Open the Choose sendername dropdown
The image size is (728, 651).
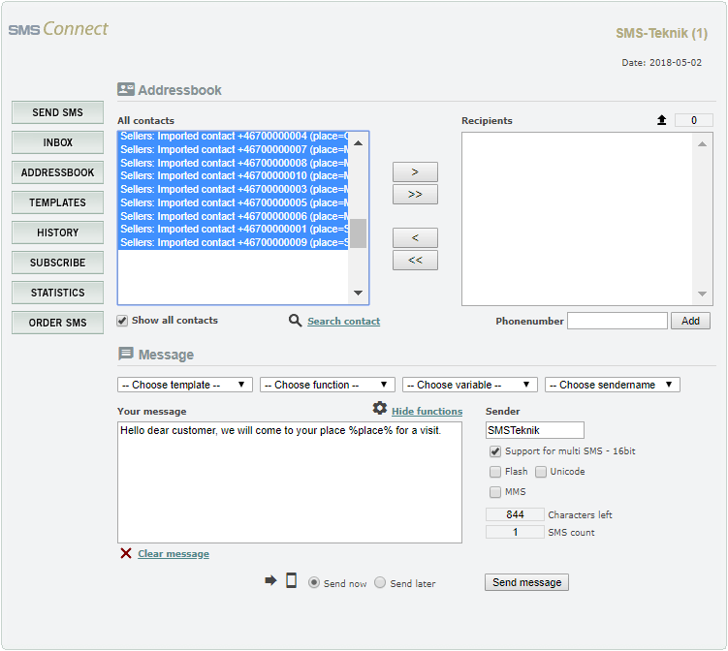tap(613, 385)
